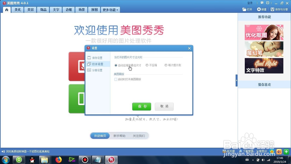Click the 登录 link
This screenshot has height=164, width=291.
coord(250,3)
